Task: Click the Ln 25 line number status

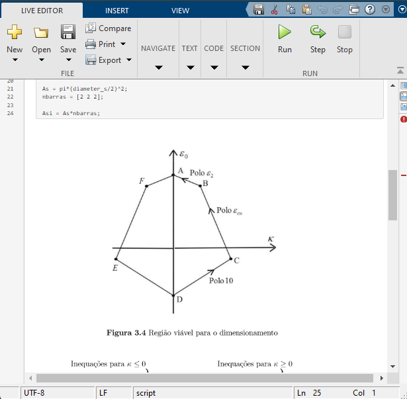Action: point(308,393)
